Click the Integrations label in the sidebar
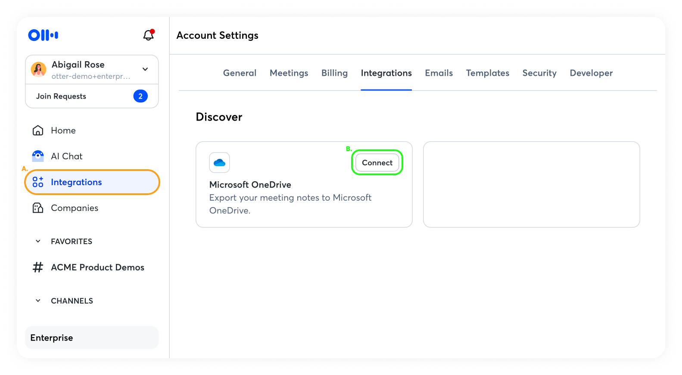 (76, 182)
